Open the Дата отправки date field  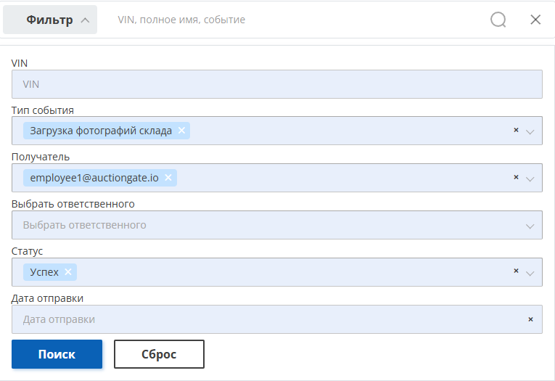coord(269,319)
